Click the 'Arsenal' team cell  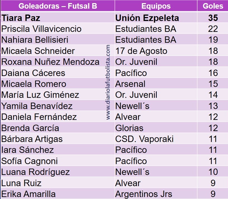[x=130, y=84]
